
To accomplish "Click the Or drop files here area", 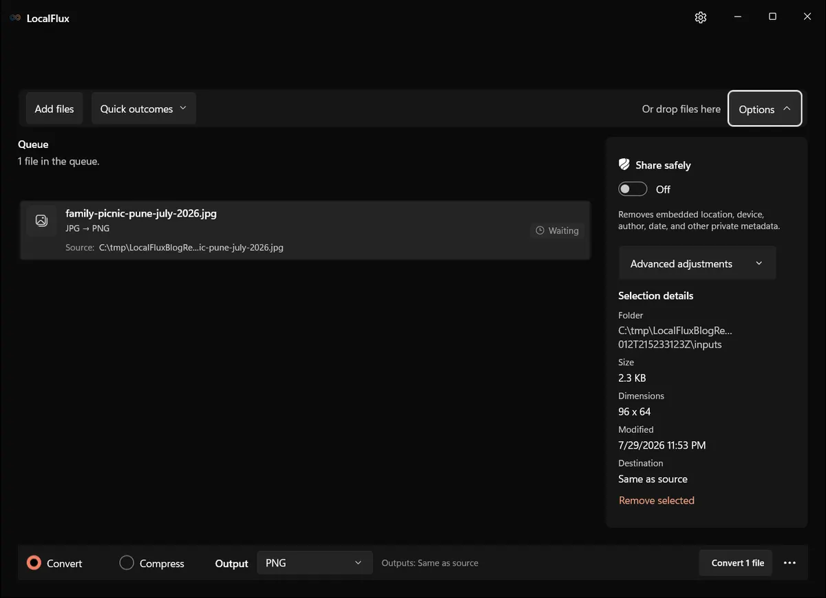I will click(x=681, y=109).
